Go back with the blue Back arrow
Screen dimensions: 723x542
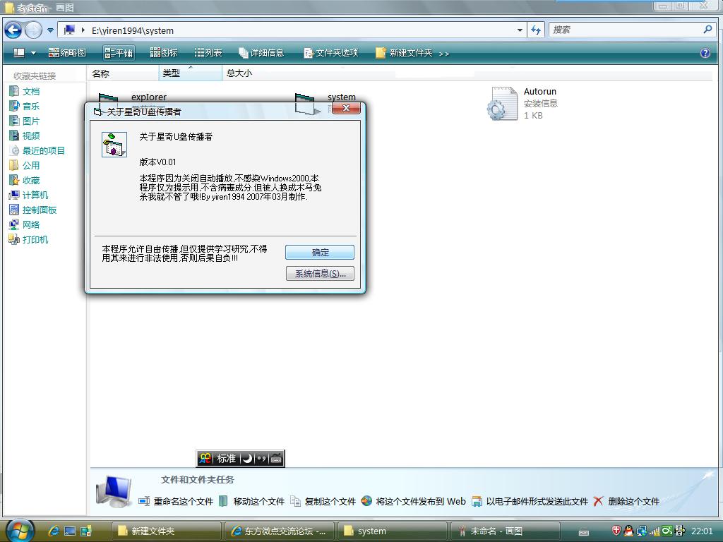point(13,30)
